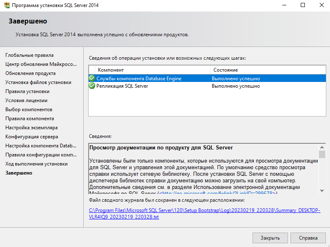Click green checkmark beside Репликация SQL Server
Image resolution: width=330 pixels, height=247 pixels.
[x=92, y=86]
